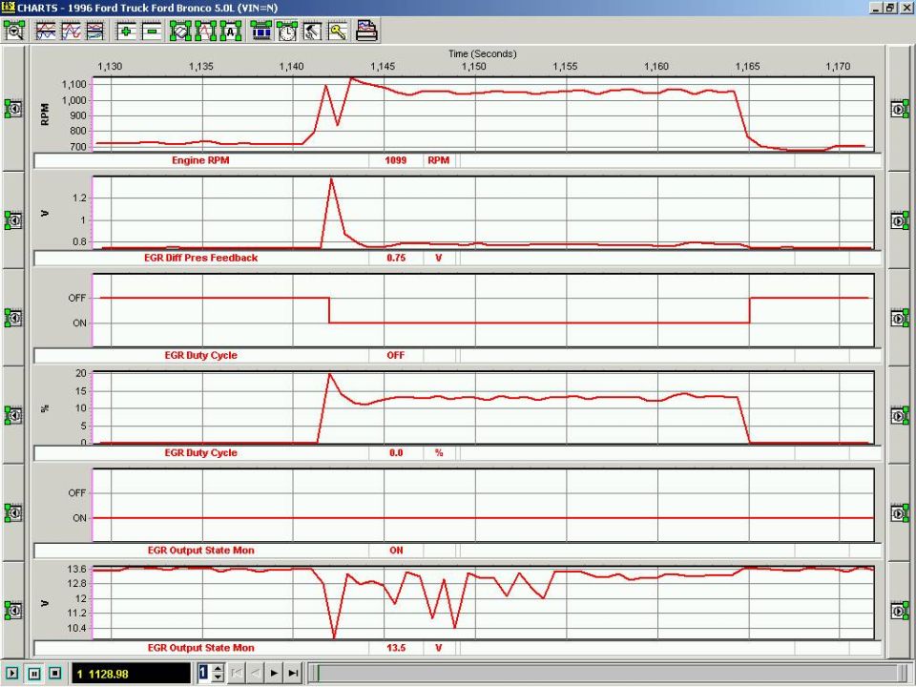Click right side icon of EGR Diff Pres Feedback chart

pyautogui.click(x=900, y=220)
